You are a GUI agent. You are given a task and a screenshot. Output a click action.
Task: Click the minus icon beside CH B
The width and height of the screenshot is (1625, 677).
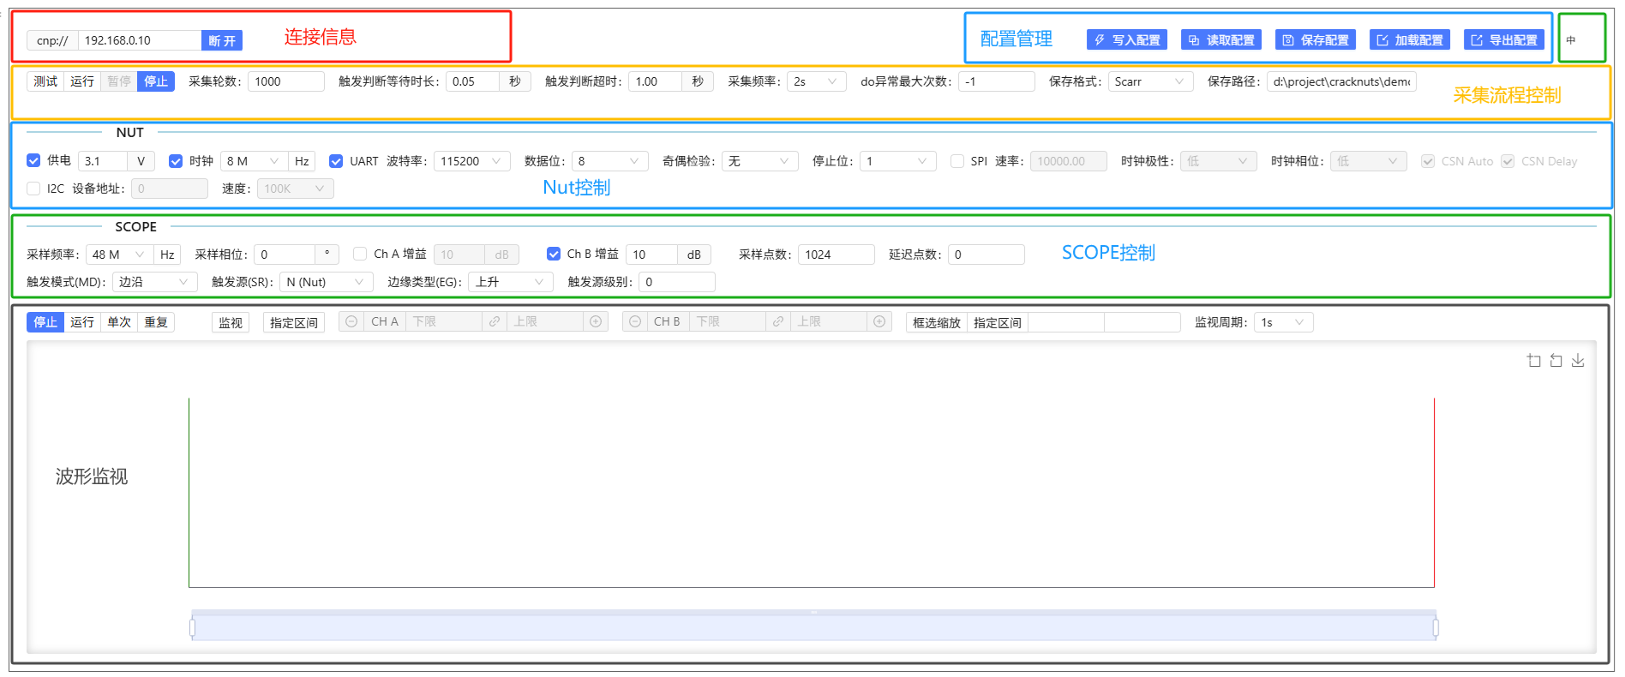pos(635,321)
